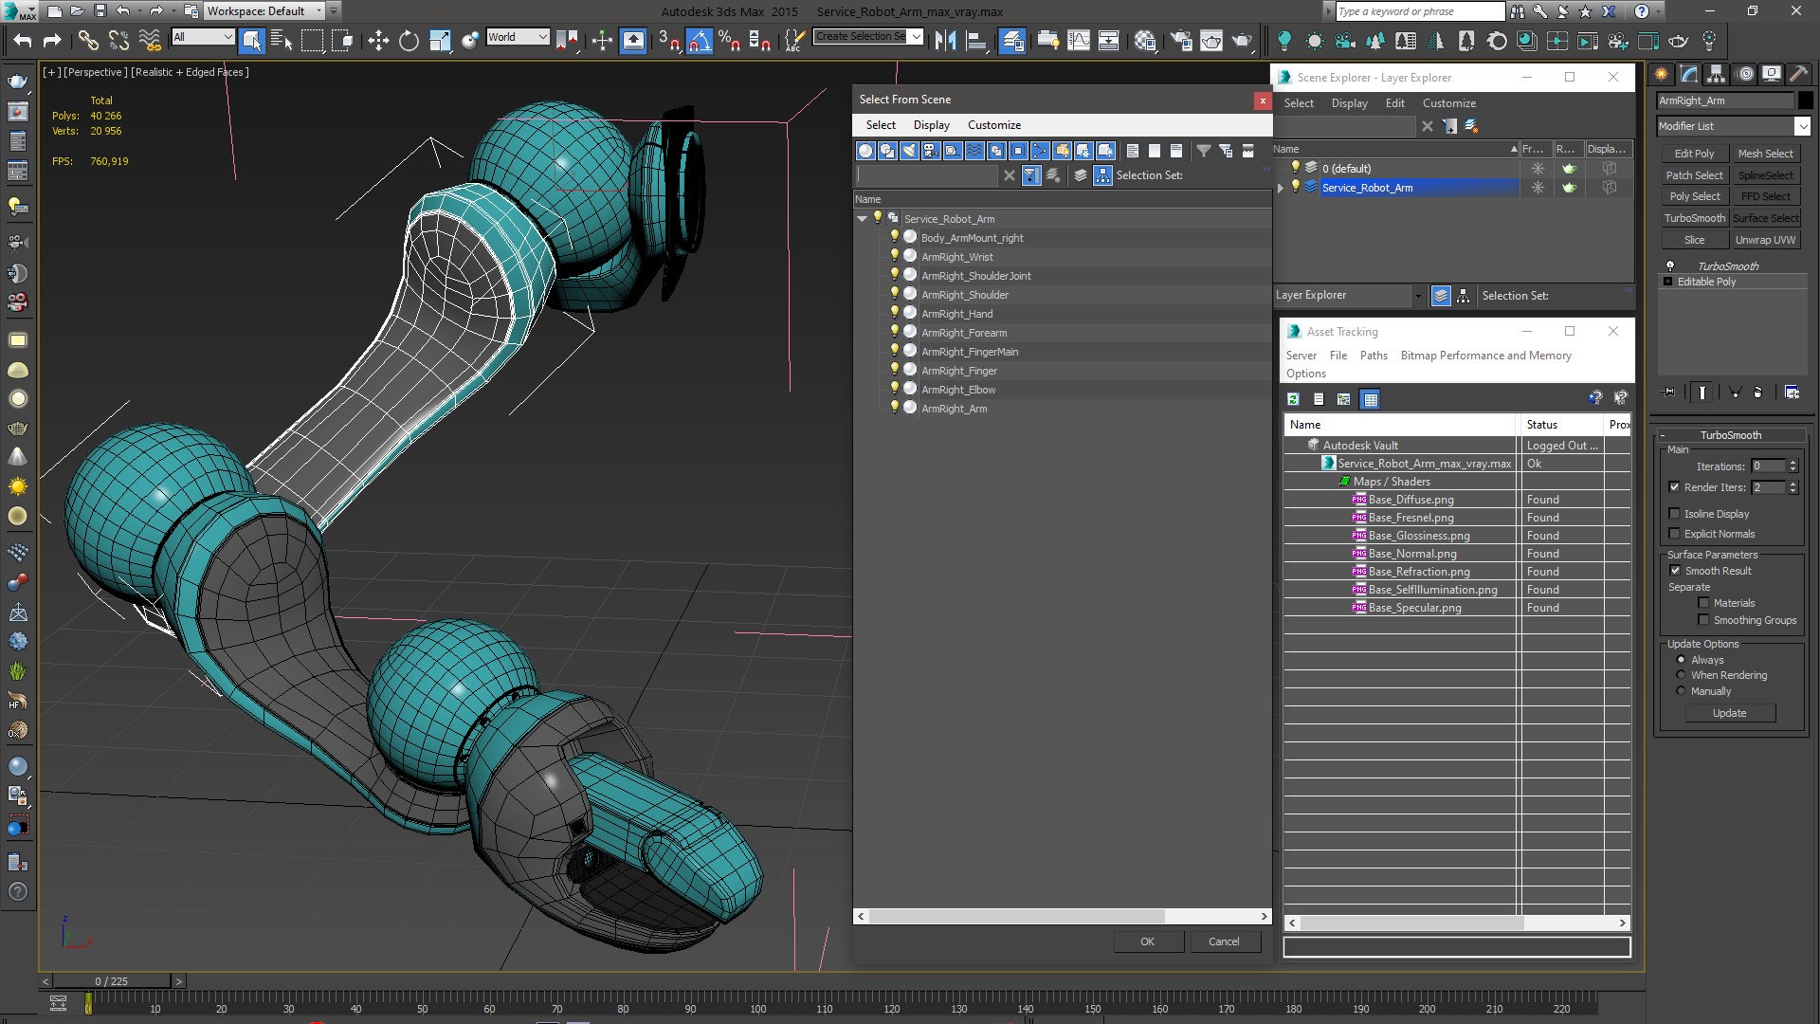1820x1024 pixels.
Task: Open the Material Editor icon
Action: click(1145, 40)
